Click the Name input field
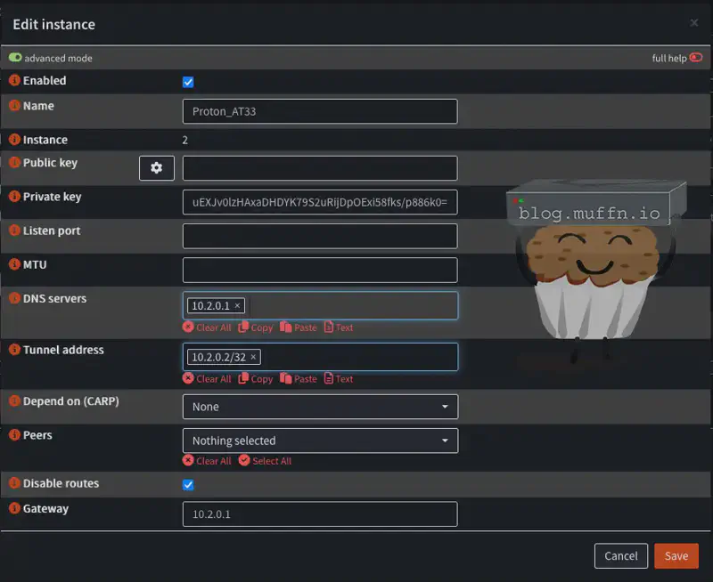Screen dimensions: 713x582 pyautogui.click(x=320, y=111)
